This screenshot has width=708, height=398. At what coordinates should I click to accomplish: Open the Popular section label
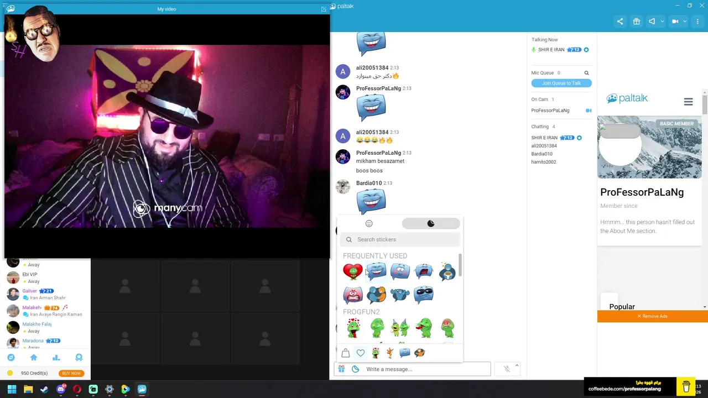622,307
